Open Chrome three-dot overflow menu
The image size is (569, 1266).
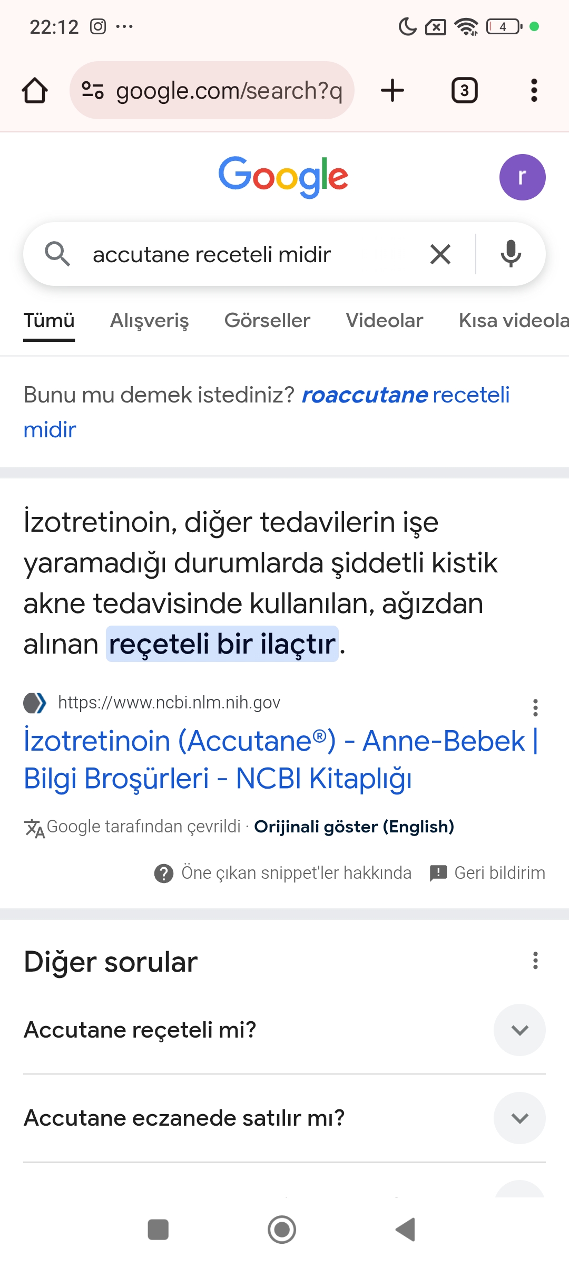point(534,90)
